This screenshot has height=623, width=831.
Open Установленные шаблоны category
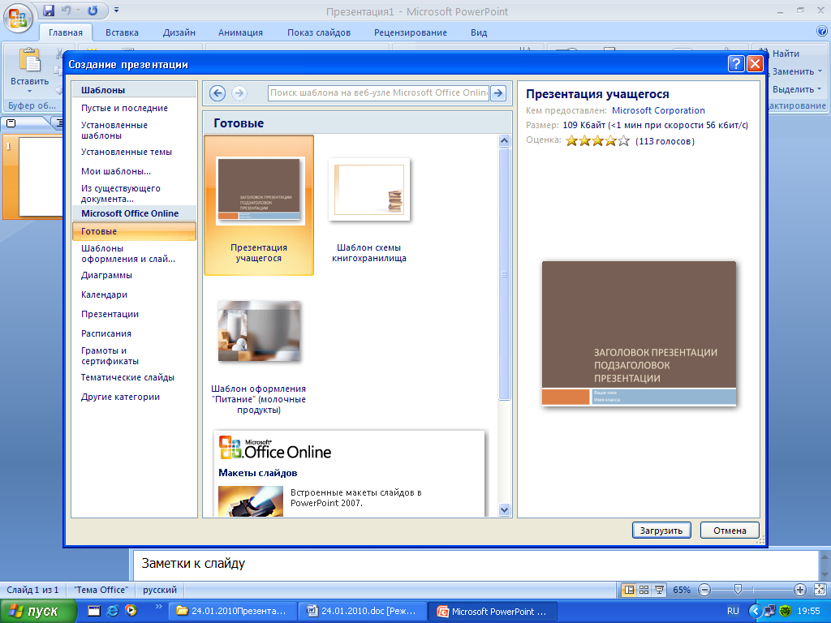click(x=114, y=131)
